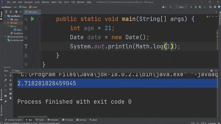Click the up arrow in the Run console toolbar

11,76
